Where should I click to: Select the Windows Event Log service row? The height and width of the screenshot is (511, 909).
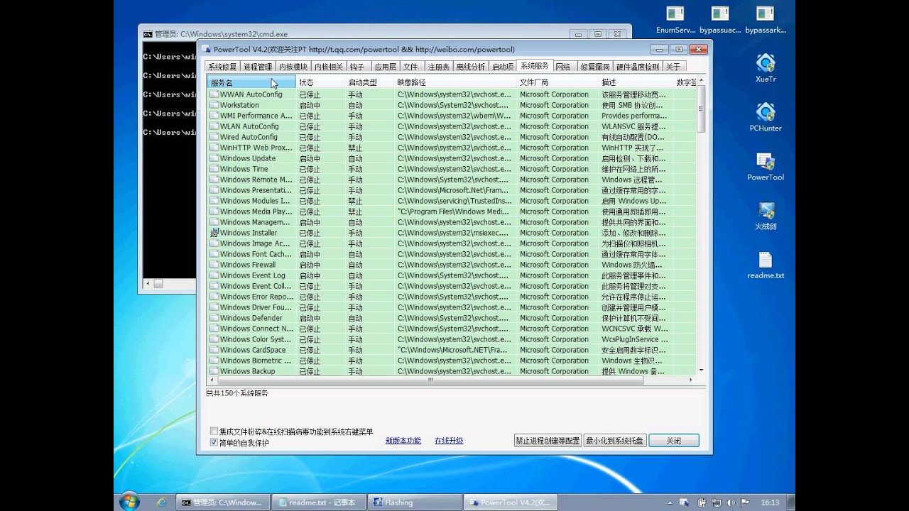(451, 275)
